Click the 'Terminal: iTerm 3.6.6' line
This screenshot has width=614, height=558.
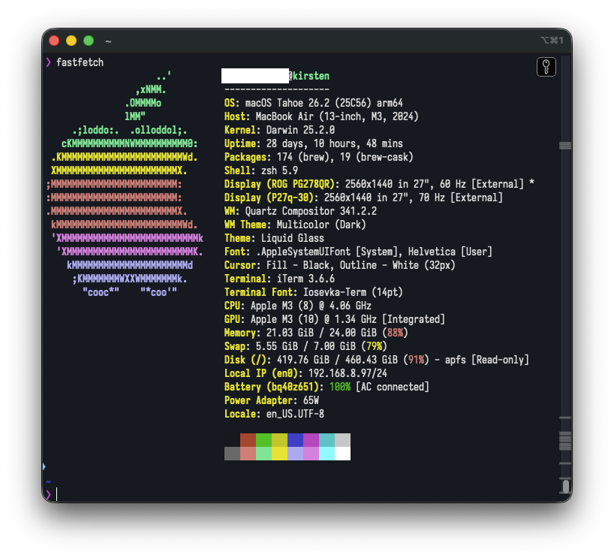pos(279,279)
